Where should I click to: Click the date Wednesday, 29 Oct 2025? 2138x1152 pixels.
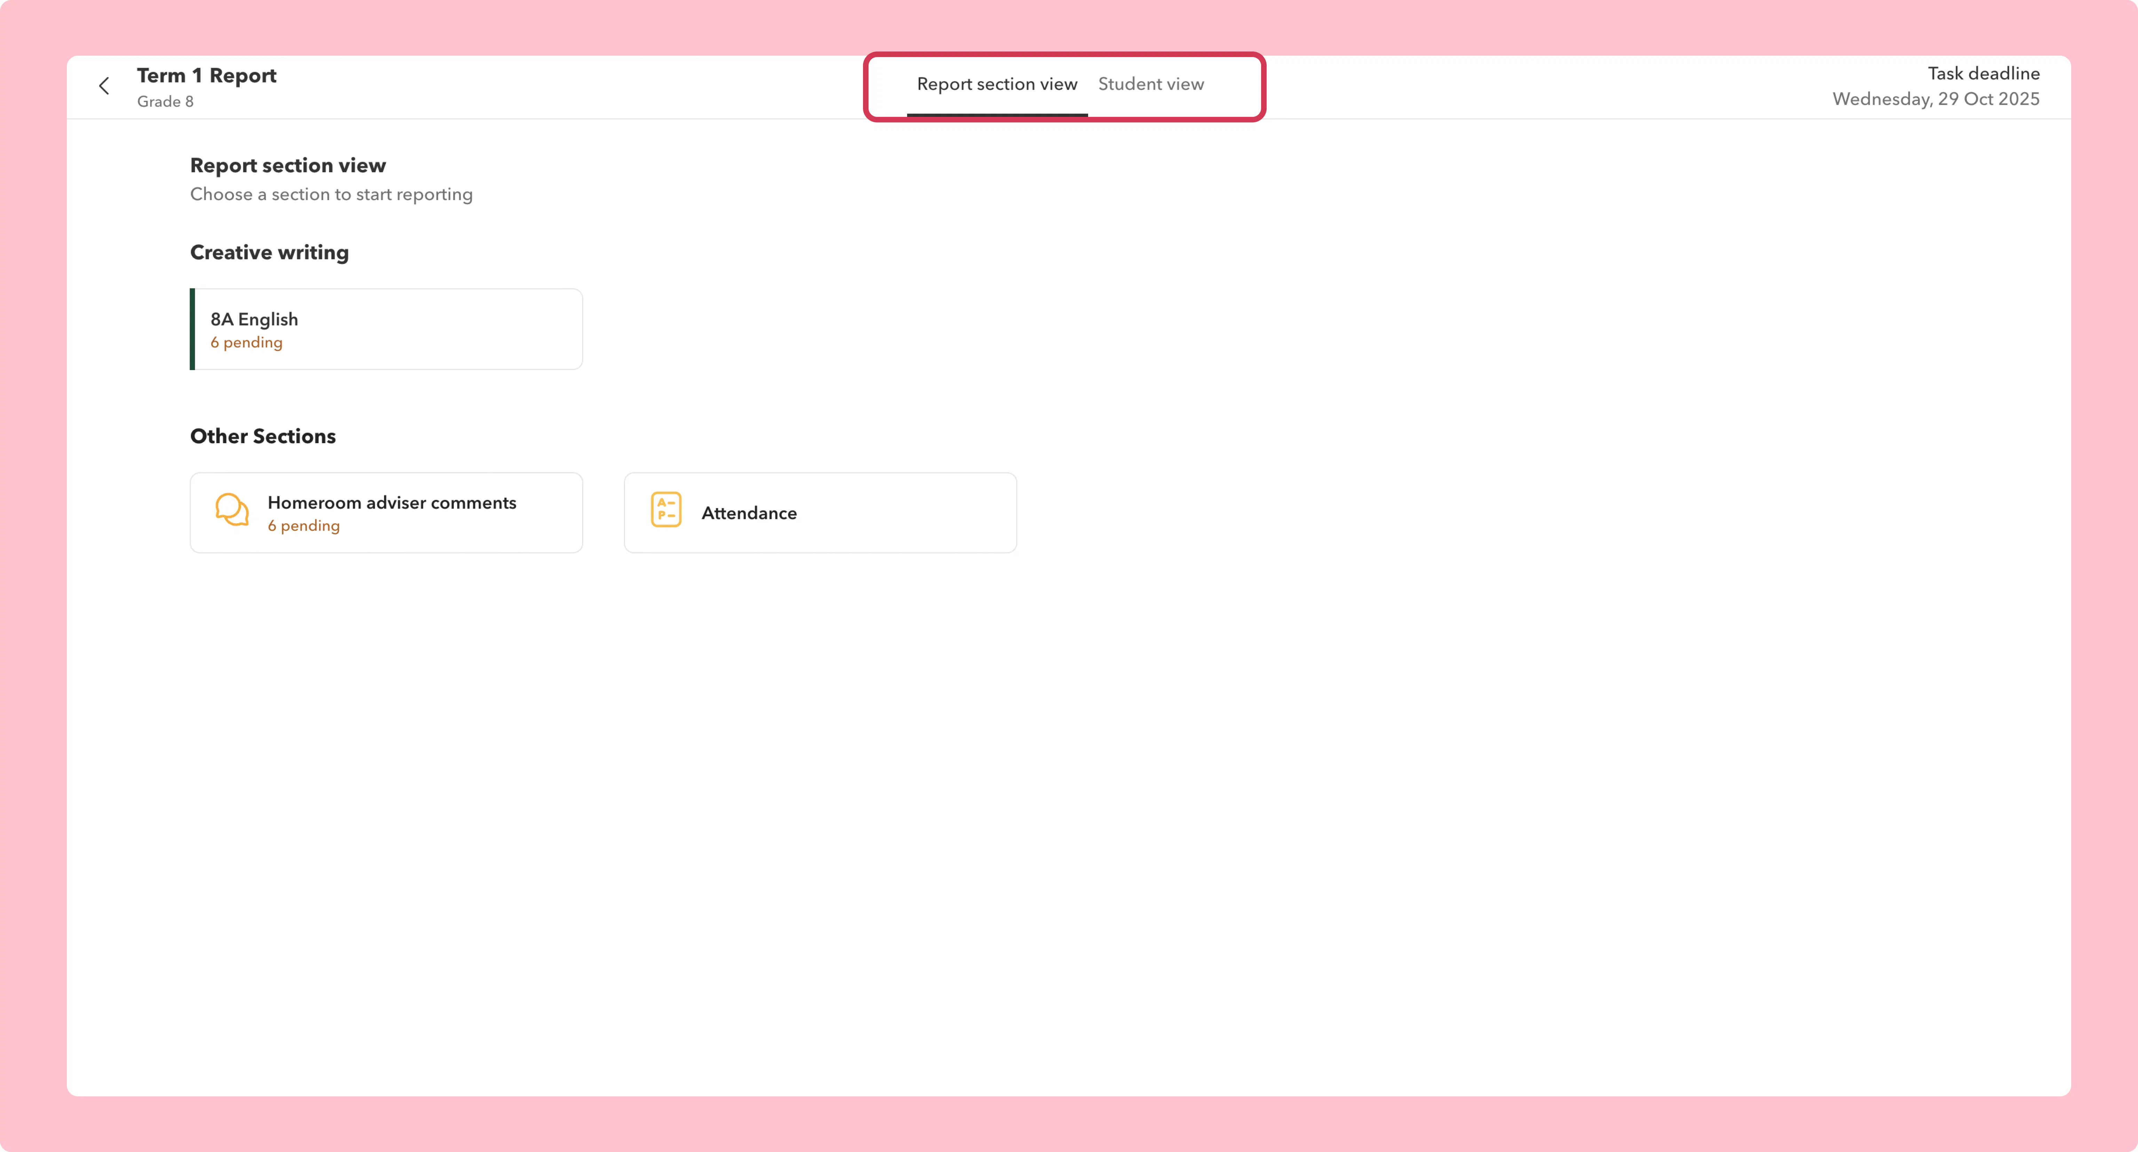pyautogui.click(x=1935, y=99)
